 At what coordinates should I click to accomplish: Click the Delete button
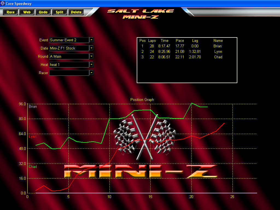(x=76, y=12)
